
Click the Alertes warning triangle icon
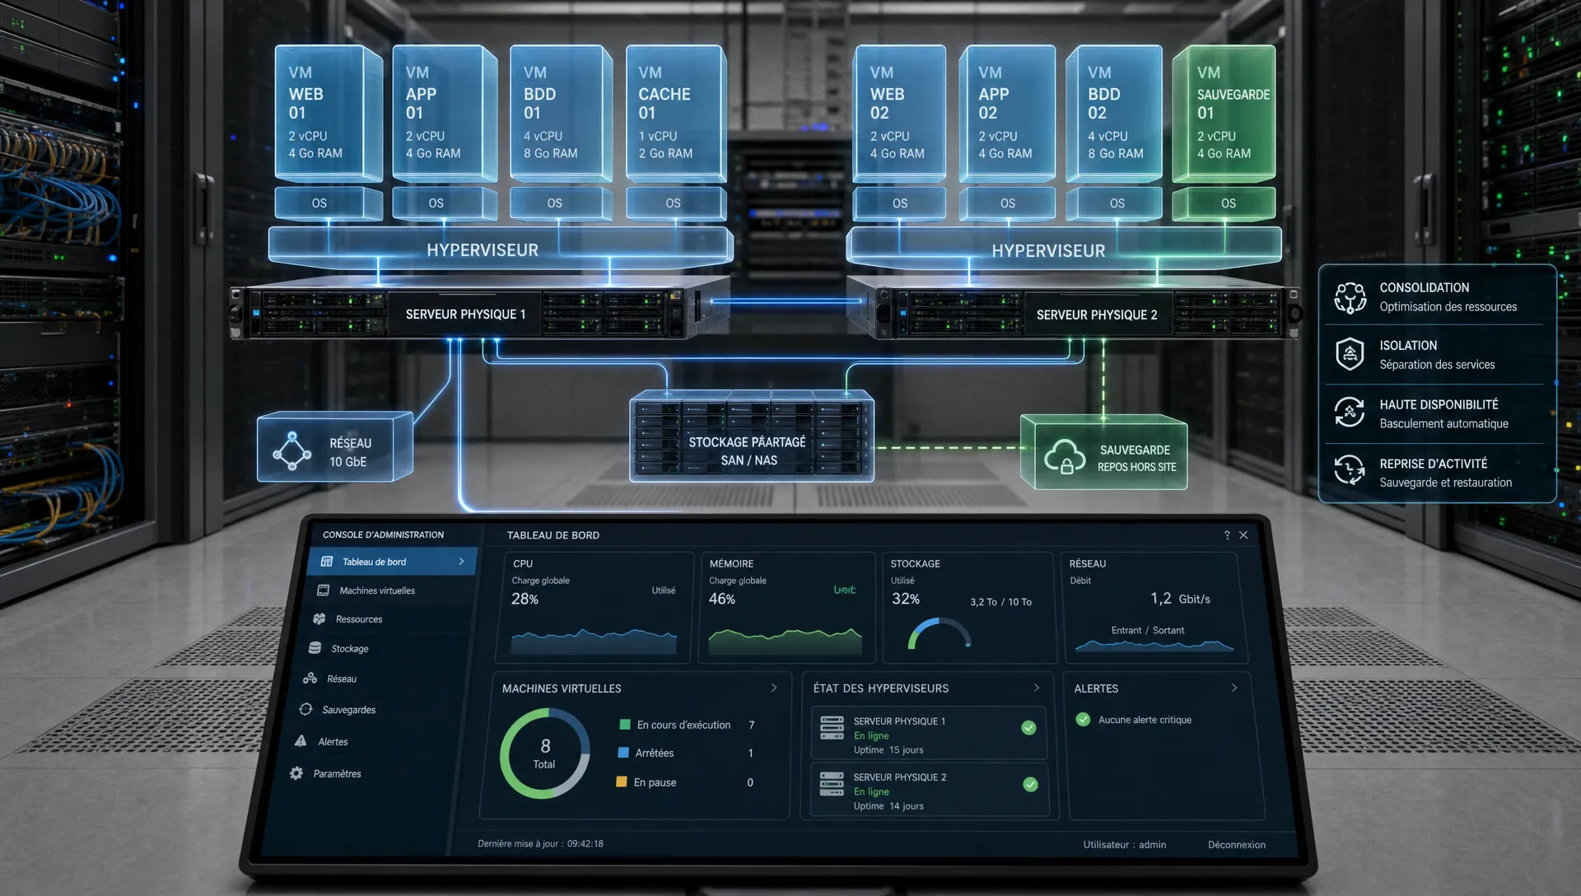[x=301, y=741]
